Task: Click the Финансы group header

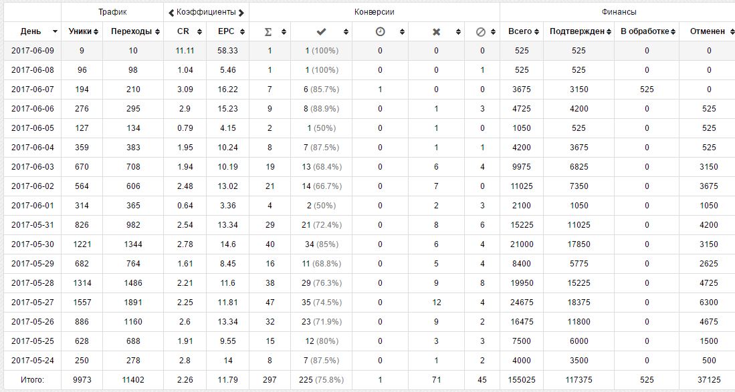Action: tap(619, 12)
